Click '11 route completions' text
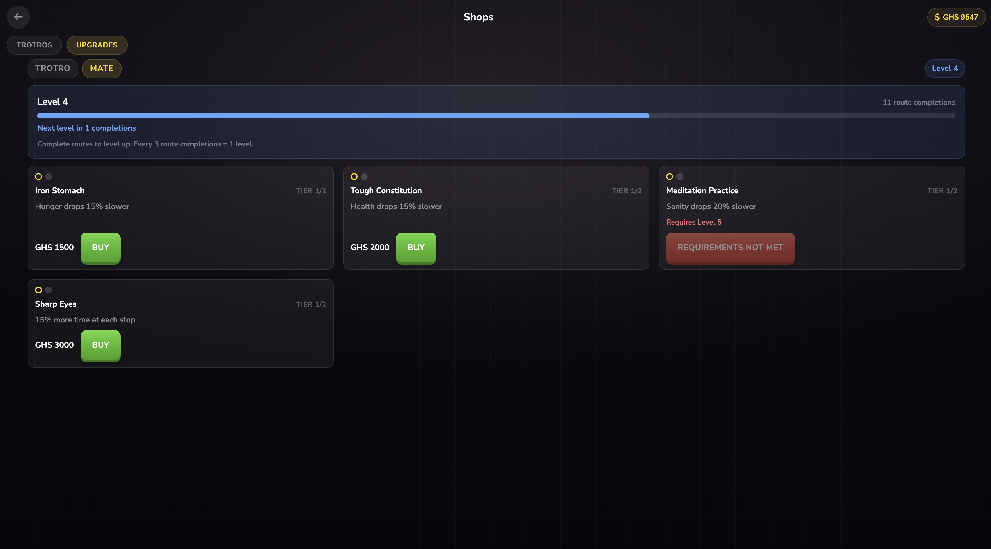The width and height of the screenshot is (991, 549). coord(919,102)
